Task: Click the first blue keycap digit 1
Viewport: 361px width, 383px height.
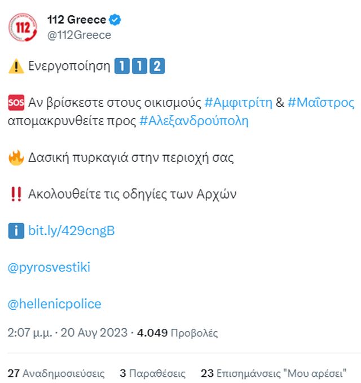Action: [x=121, y=67]
